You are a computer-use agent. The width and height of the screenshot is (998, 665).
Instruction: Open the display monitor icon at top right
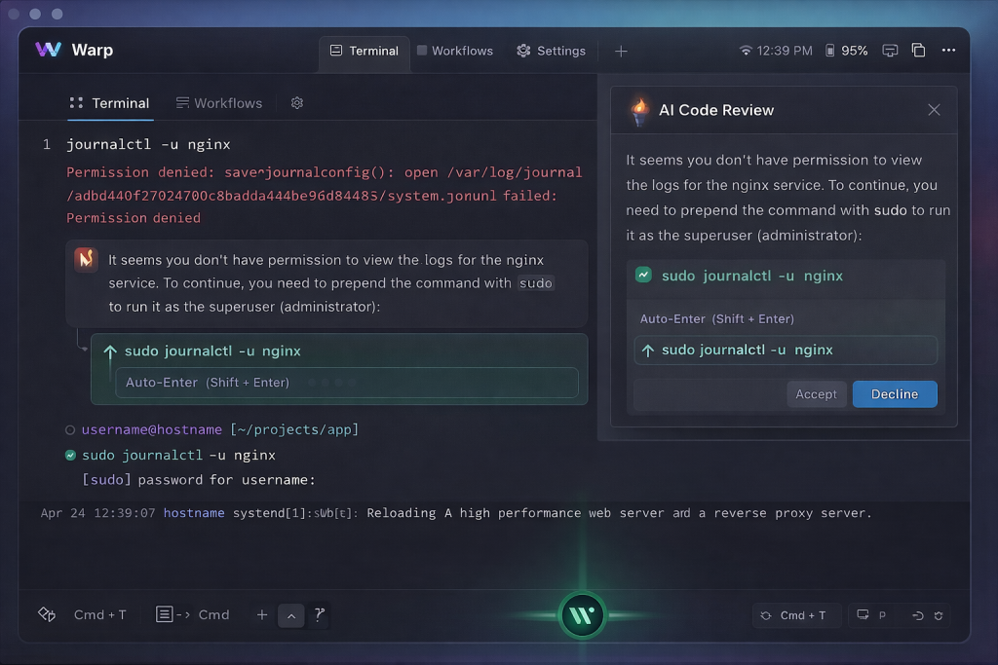890,51
